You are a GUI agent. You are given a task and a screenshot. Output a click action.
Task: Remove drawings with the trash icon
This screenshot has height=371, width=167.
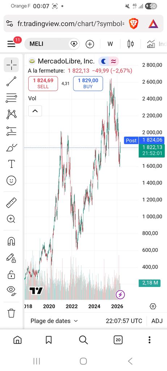pyautogui.click(x=11, y=313)
